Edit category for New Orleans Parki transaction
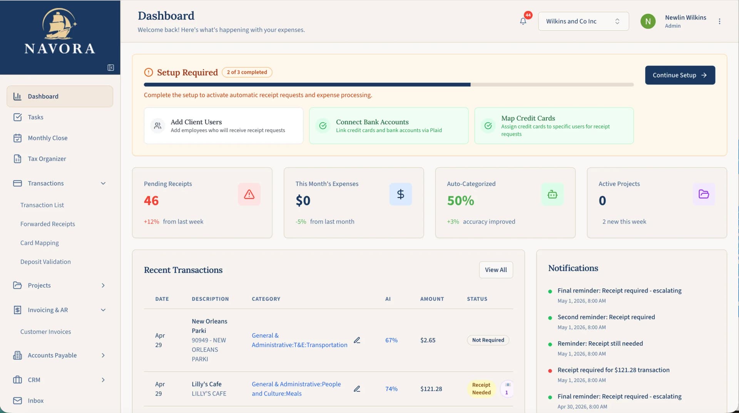 click(357, 340)
